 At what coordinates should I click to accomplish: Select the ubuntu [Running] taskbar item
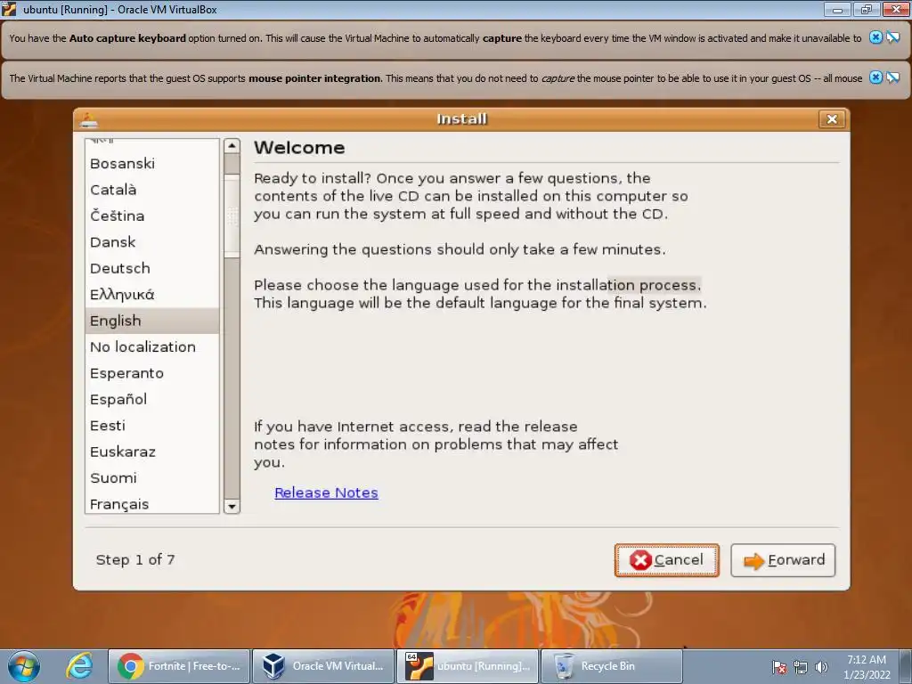coord(468,666)
